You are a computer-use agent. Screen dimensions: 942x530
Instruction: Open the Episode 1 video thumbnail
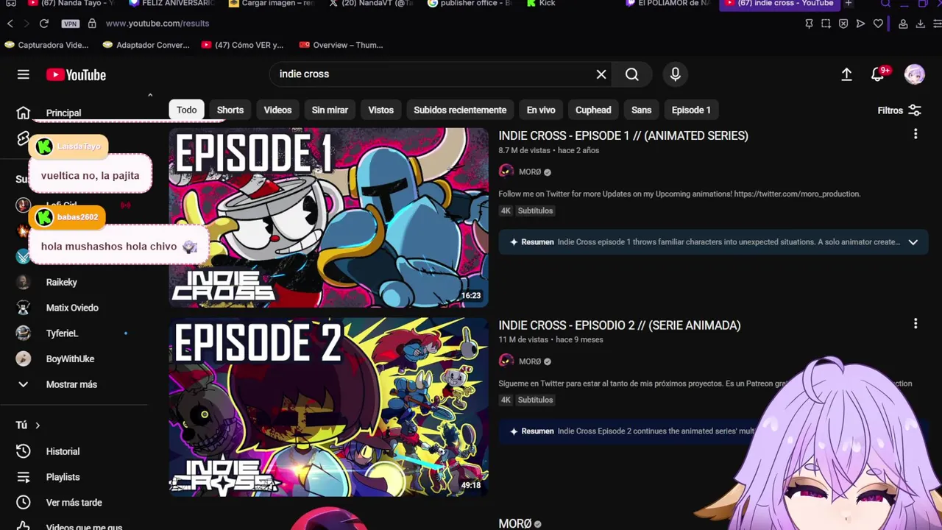click(x=328, y=218)
